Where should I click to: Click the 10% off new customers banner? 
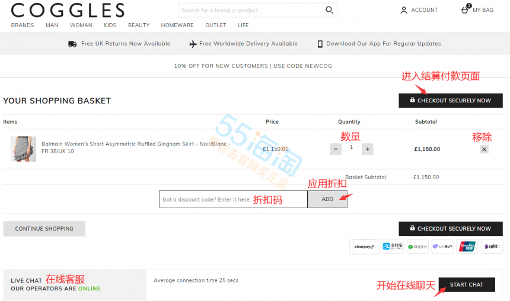pyautogui.click(x=253, y=66)
